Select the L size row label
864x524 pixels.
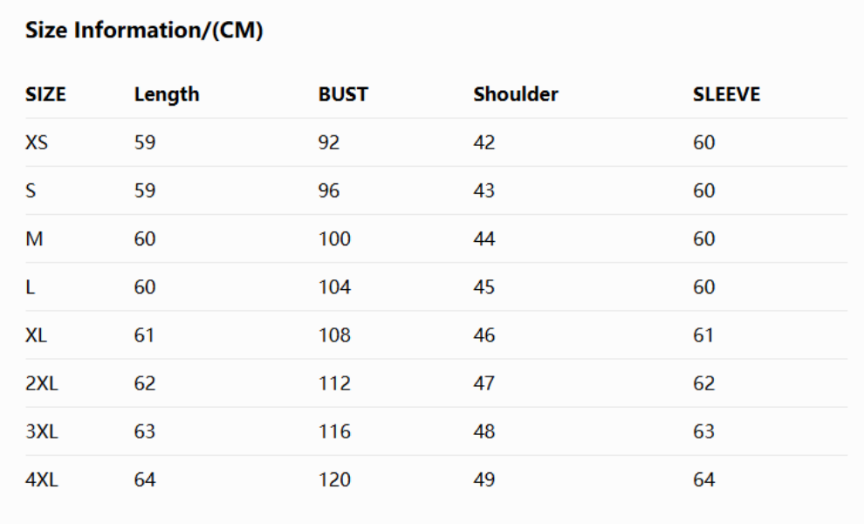[30, 286]
